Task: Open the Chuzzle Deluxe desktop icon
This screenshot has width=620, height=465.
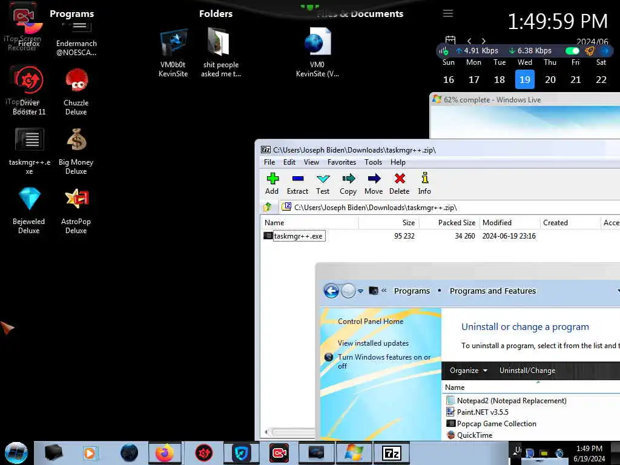Action: pyautogui.click(x=76, y=91)
